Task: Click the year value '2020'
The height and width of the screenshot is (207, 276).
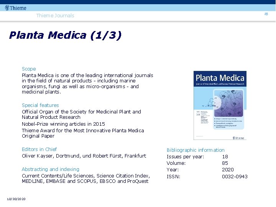Action: point(228,170)
